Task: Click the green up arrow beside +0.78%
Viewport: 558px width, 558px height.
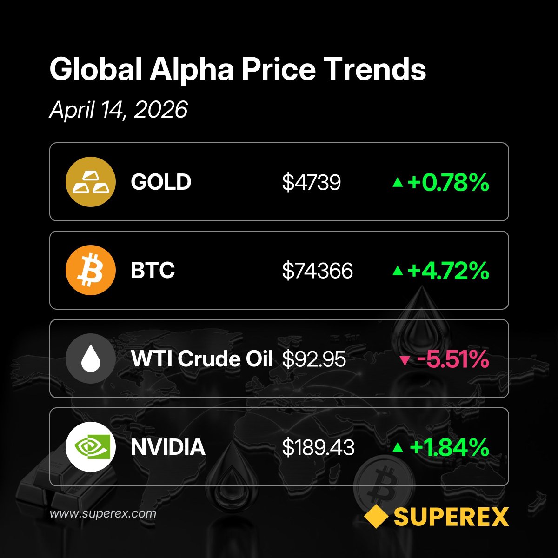Action: pos(398,183)
